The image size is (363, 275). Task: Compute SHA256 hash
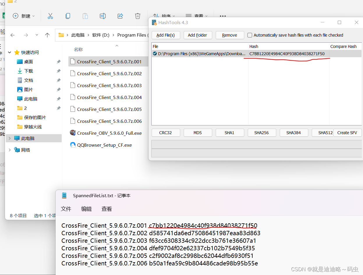[261, 133]
